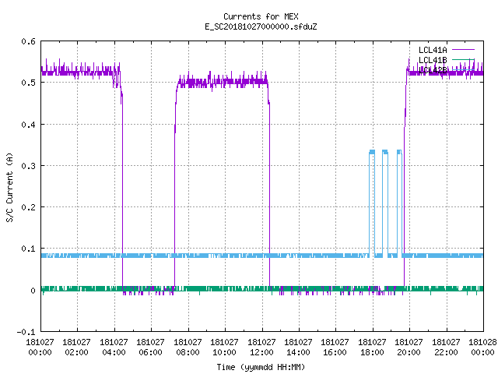Click the purple LCL41A legend line sample

[463, 50]
